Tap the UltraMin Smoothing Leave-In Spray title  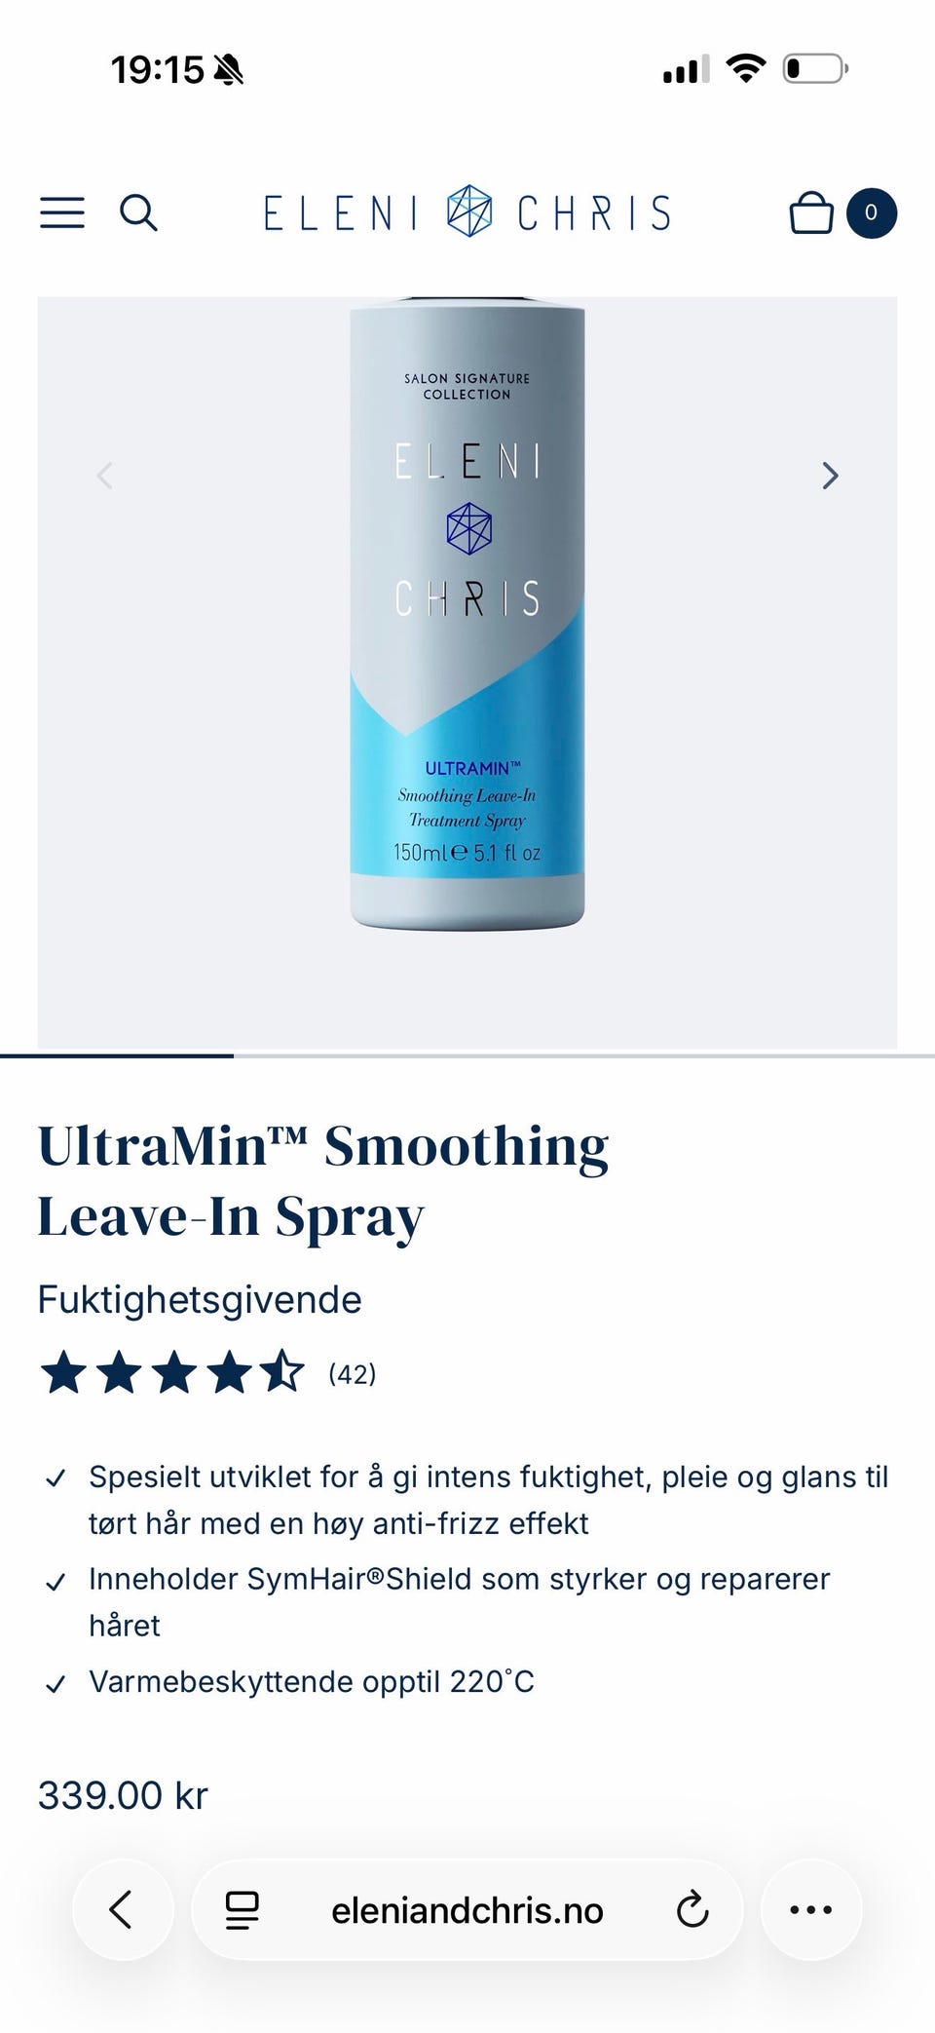(323, 1180)
